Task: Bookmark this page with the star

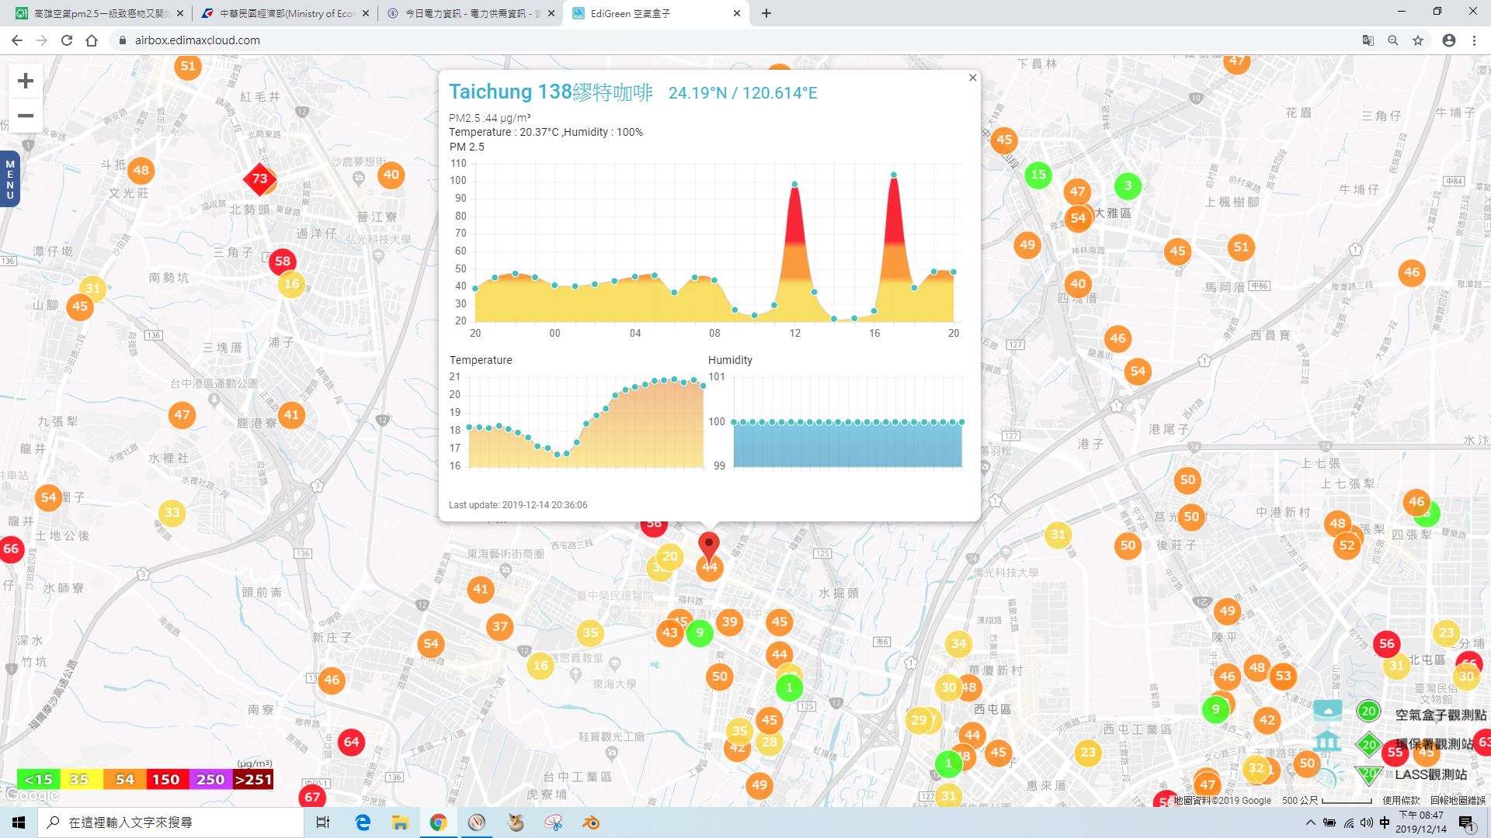Action: coord(1418,40)
